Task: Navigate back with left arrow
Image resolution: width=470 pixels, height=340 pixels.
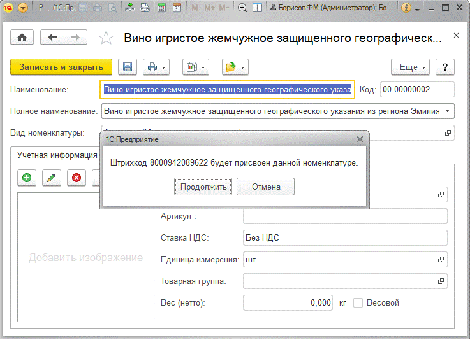Action: [x=52, y=38]
